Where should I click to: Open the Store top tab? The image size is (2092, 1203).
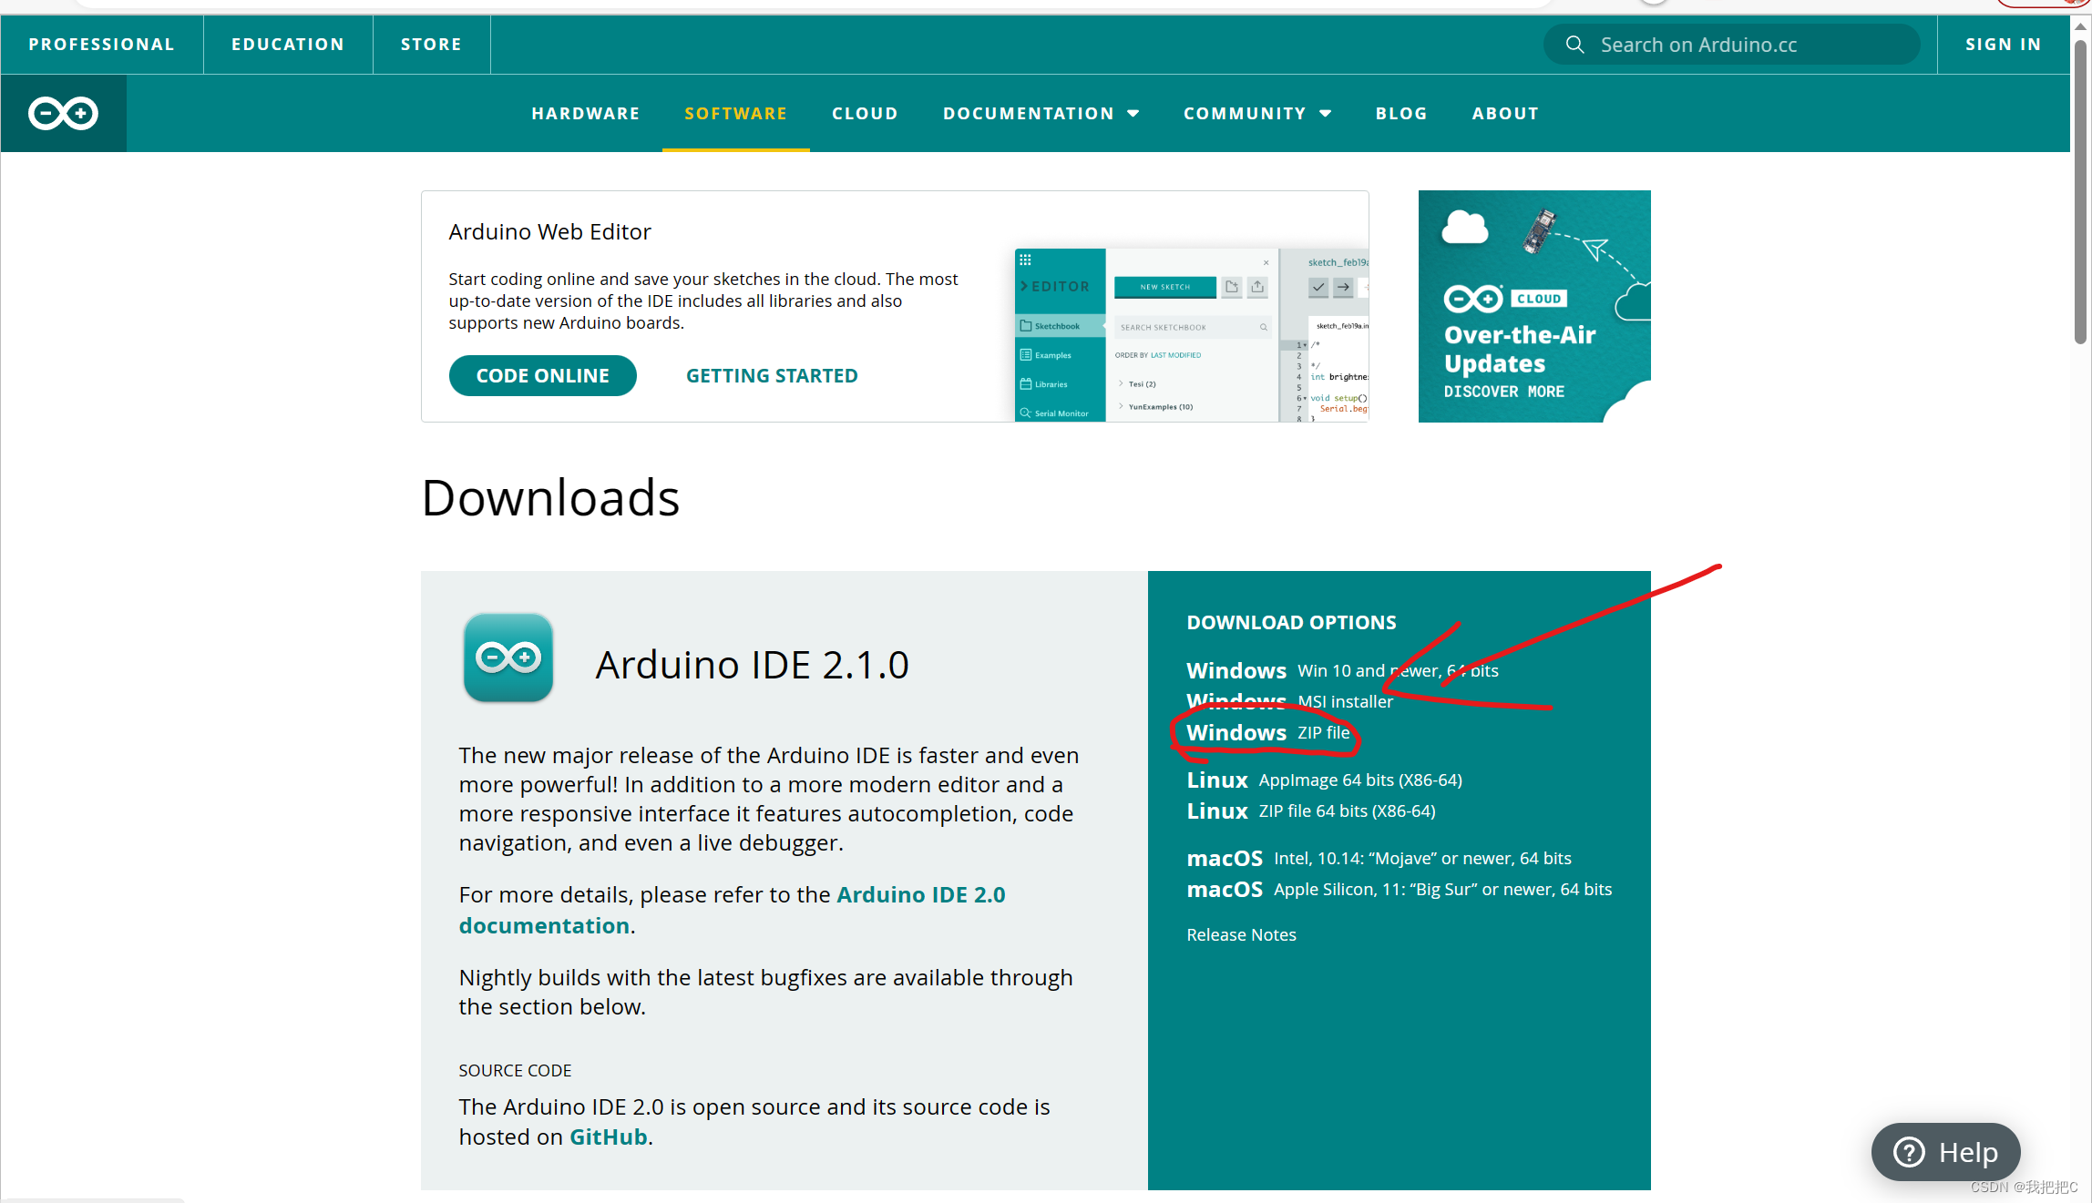tap(431, 45)
